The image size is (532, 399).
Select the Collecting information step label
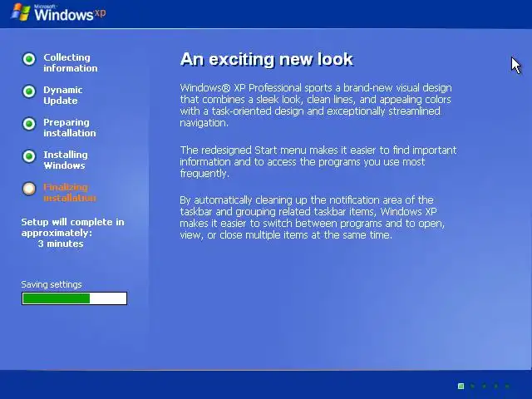point(70,63)
